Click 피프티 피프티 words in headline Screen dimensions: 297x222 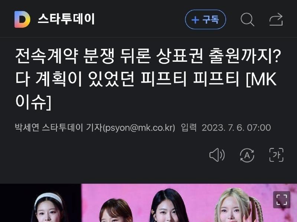(x=190, y=79)
